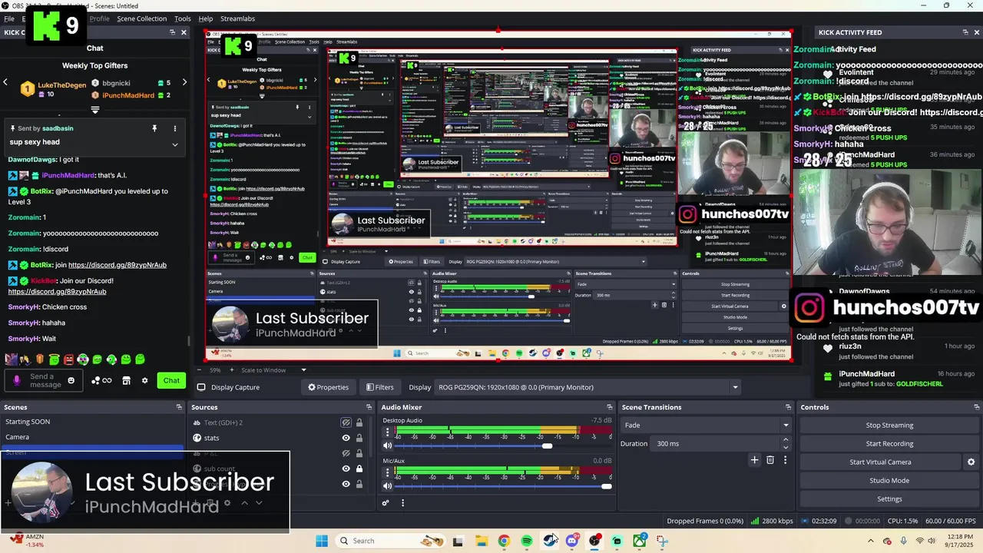The width and height of the screenshot is (983, 553).
Task: Lock the Text (GDI+) 2 source
Action: 359,422
